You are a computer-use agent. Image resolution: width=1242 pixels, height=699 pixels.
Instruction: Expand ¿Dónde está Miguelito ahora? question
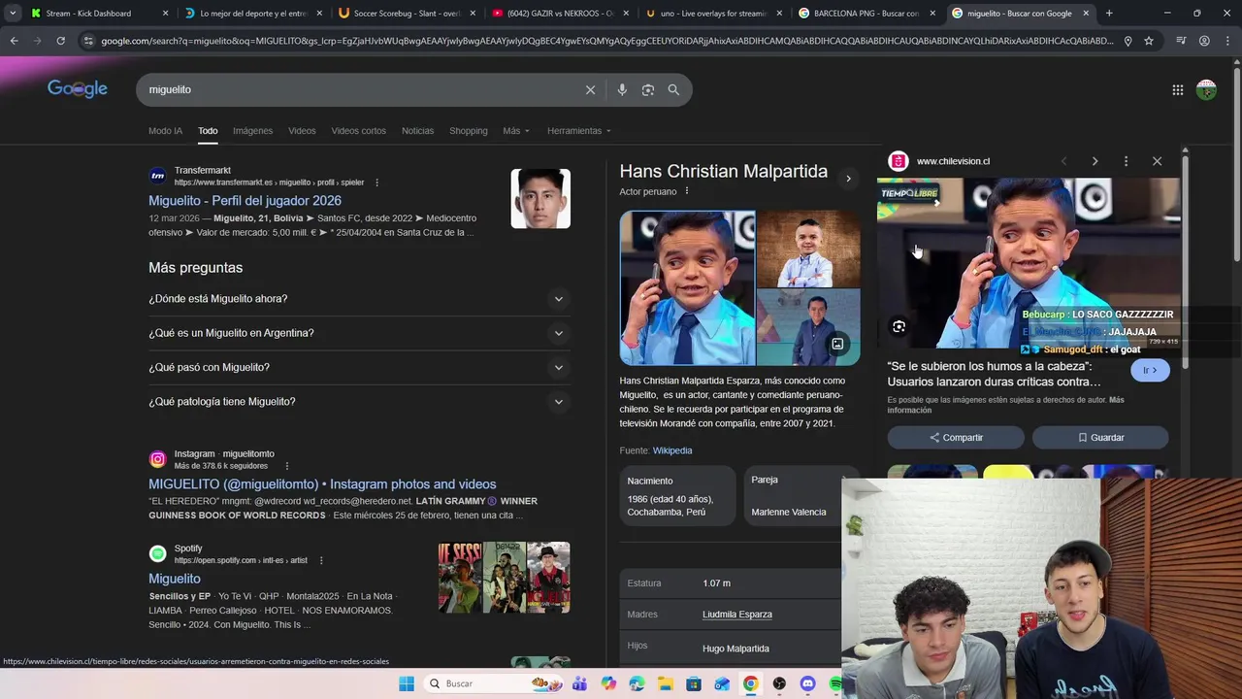click(x=359, y=299)
